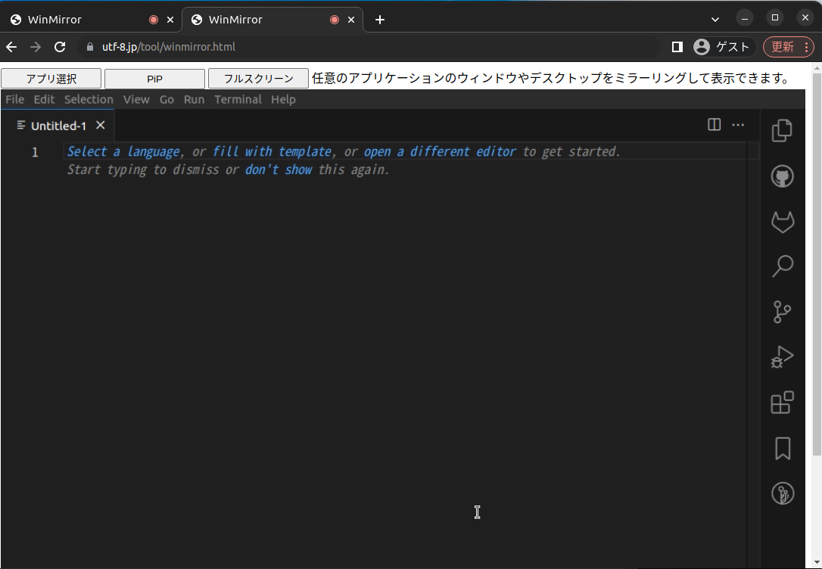Image resolution: width=822 pixels, height=569 pixels.
Task: Open a new browser tab
Action: click(x=380, y=20)
